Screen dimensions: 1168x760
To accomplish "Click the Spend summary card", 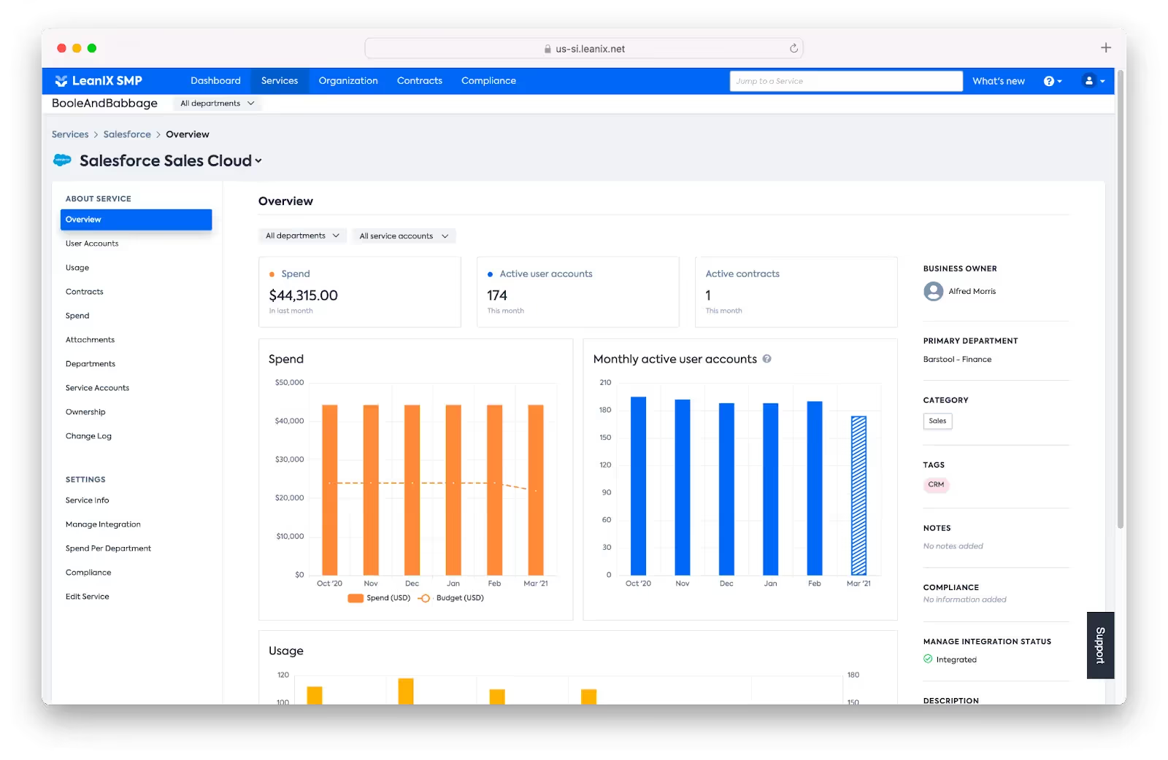I will coord(360,292).
